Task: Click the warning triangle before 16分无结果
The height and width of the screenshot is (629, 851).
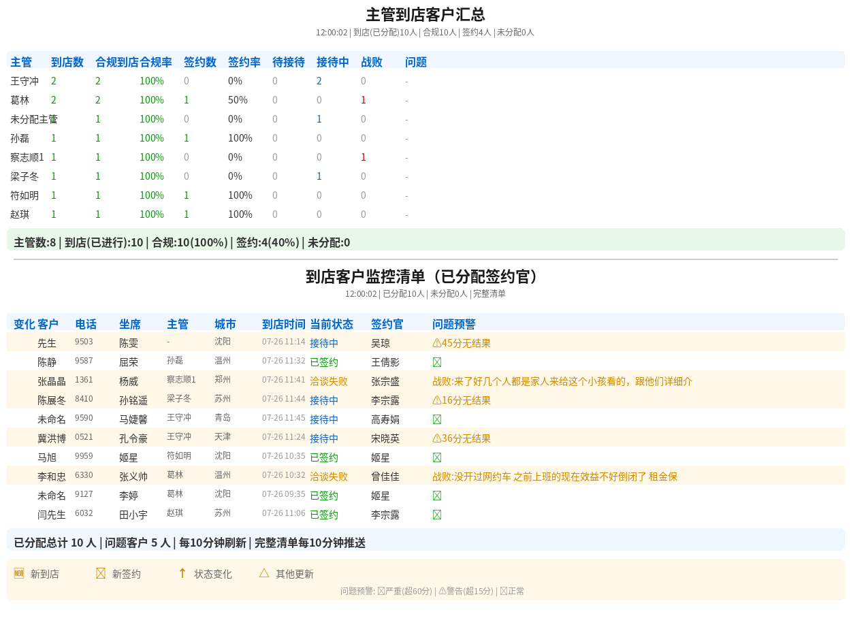Action: click(x=437, y=400)
